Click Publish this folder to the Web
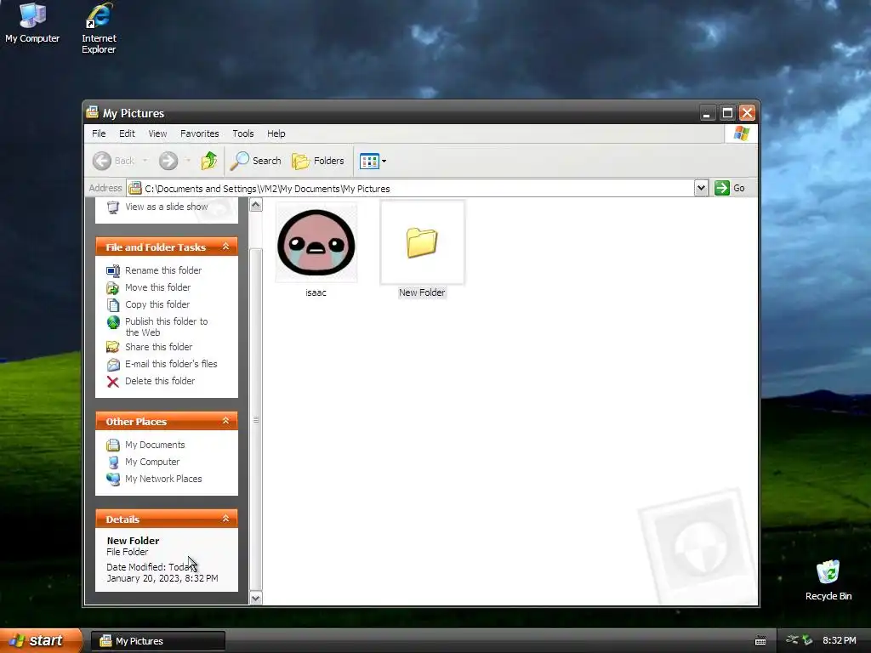The image size is (871, 653). click(x=166, y=327)
